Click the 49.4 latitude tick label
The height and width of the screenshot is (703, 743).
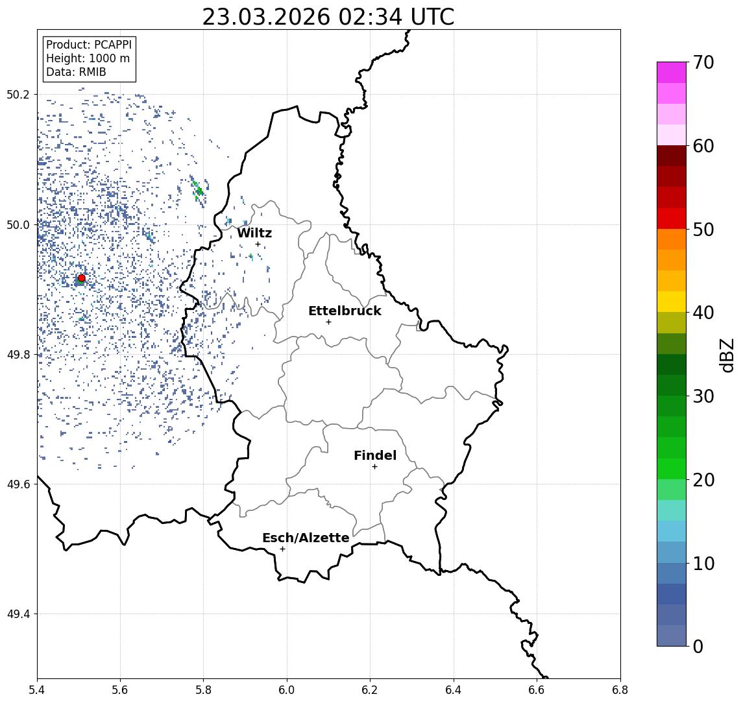18,614
